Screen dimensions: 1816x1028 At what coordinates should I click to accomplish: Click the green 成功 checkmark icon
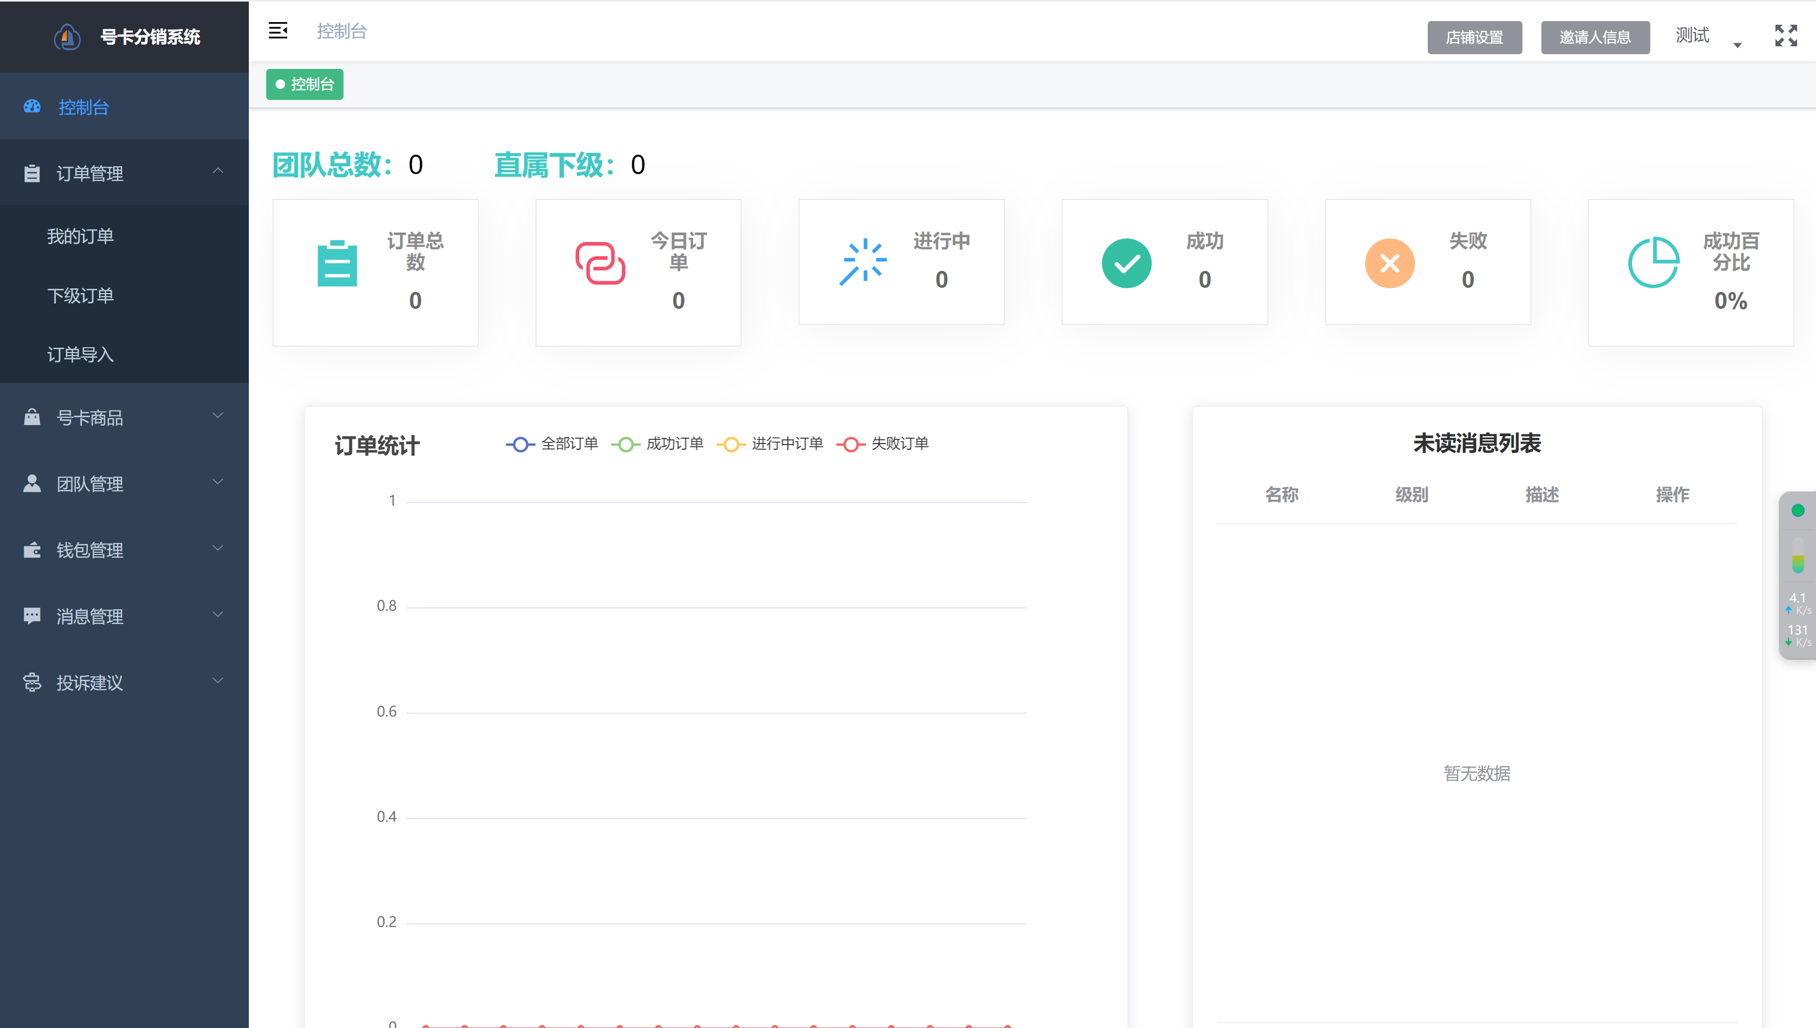coord(1126,264)
